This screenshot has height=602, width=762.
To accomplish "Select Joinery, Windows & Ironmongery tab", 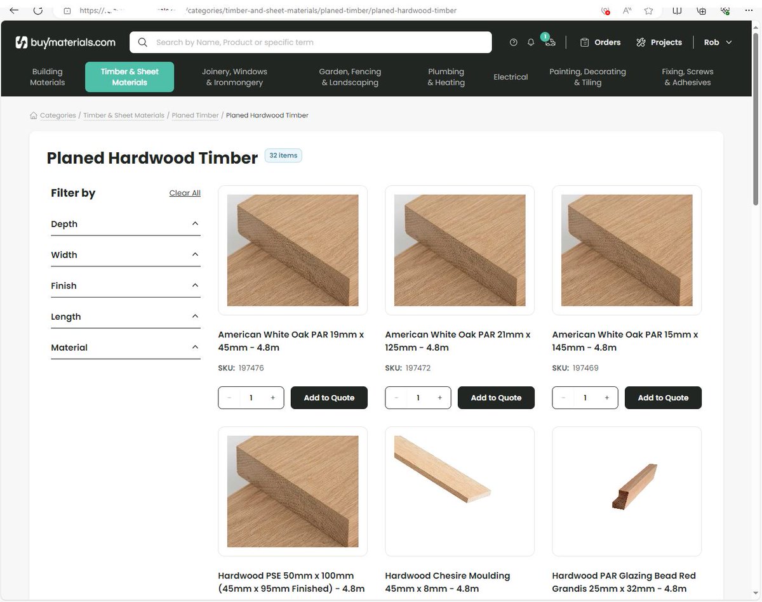I will (234, 77).
